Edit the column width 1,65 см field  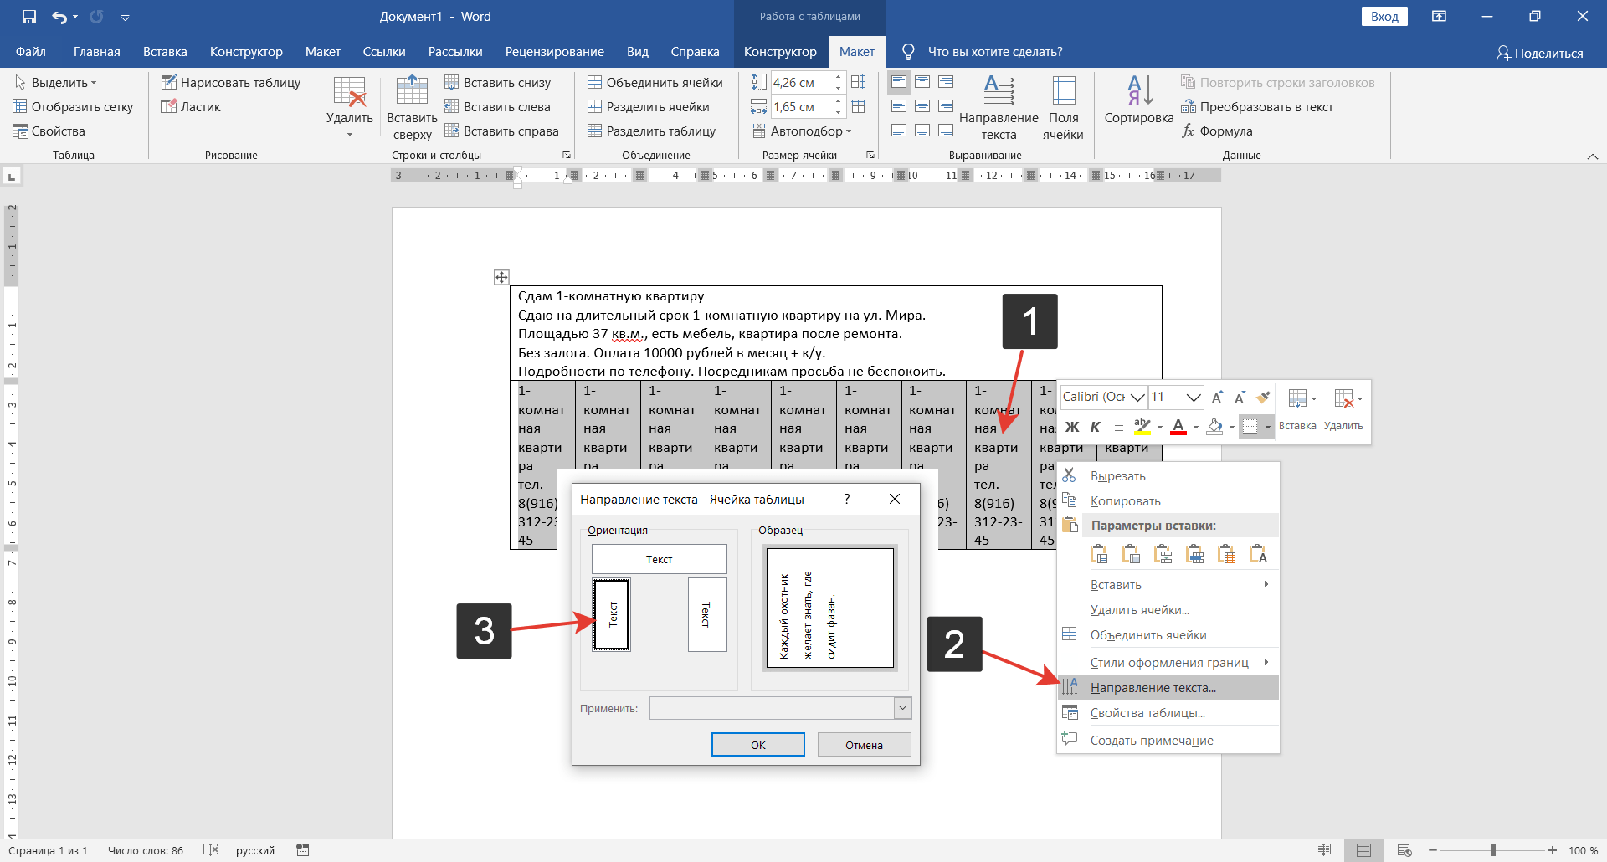tap(801, 106)
